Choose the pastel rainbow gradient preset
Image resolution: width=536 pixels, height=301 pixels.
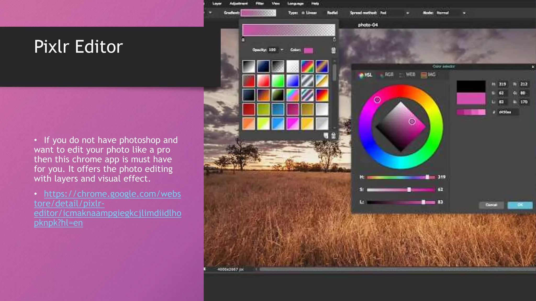point(293,95)
